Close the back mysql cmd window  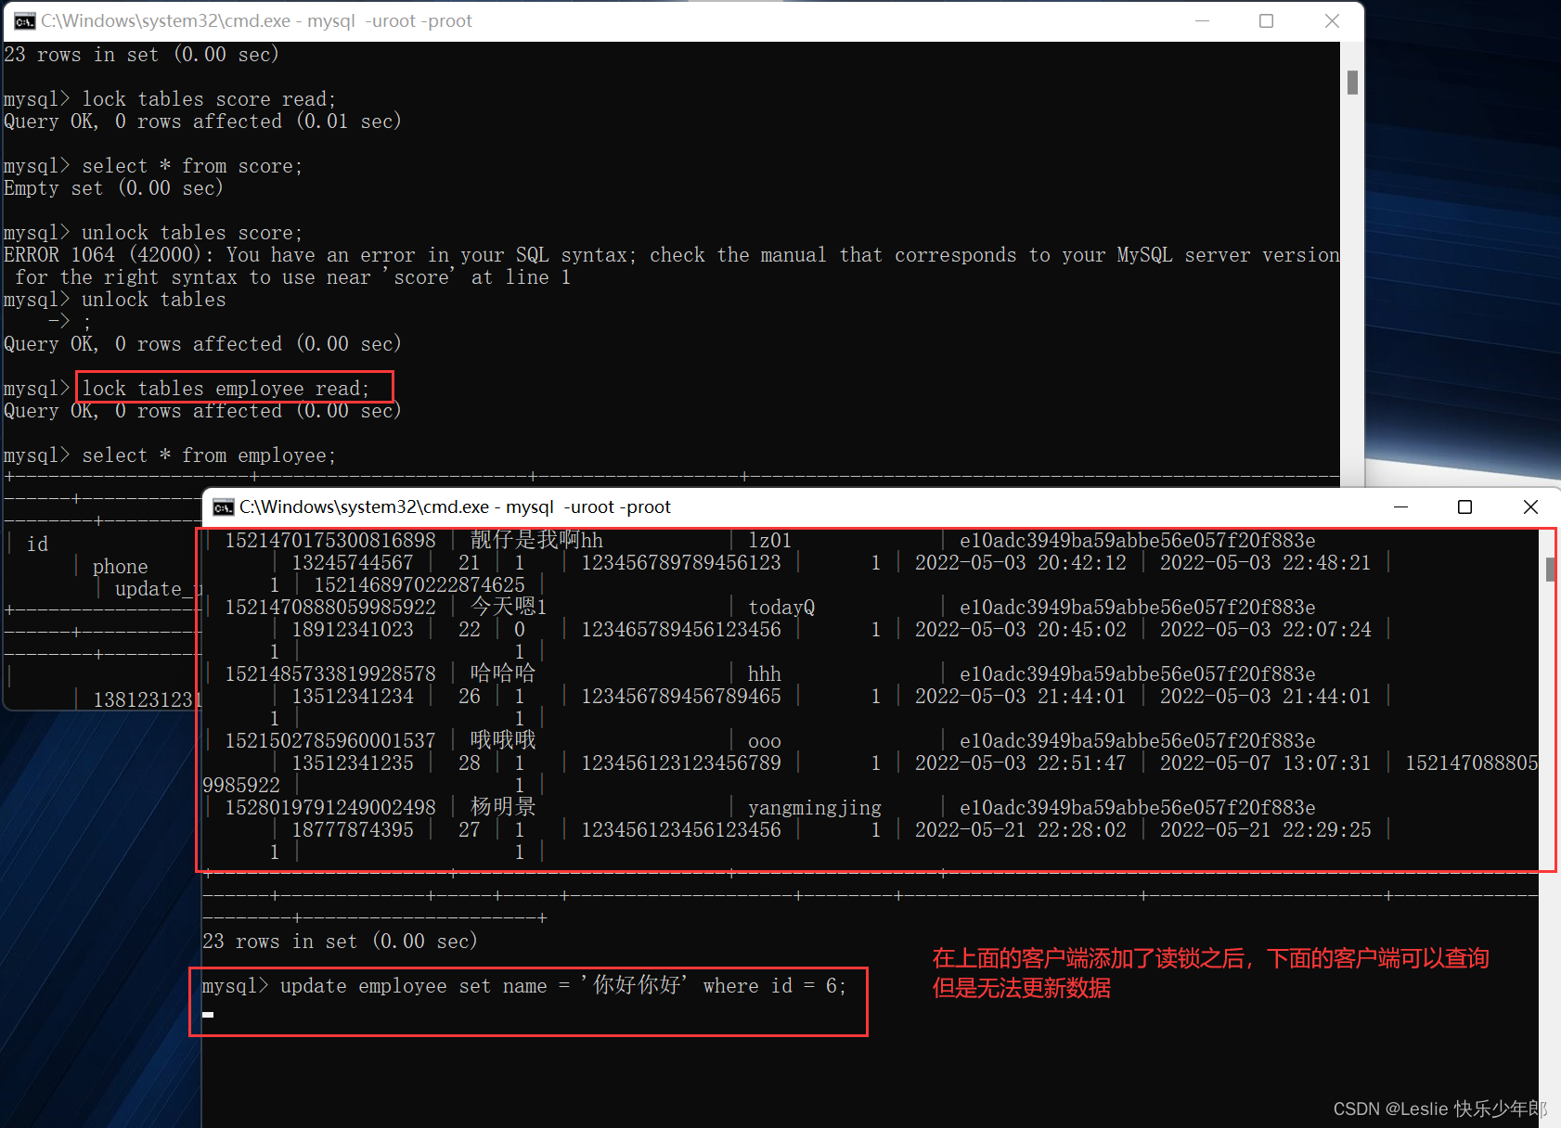click(1332, 20)
